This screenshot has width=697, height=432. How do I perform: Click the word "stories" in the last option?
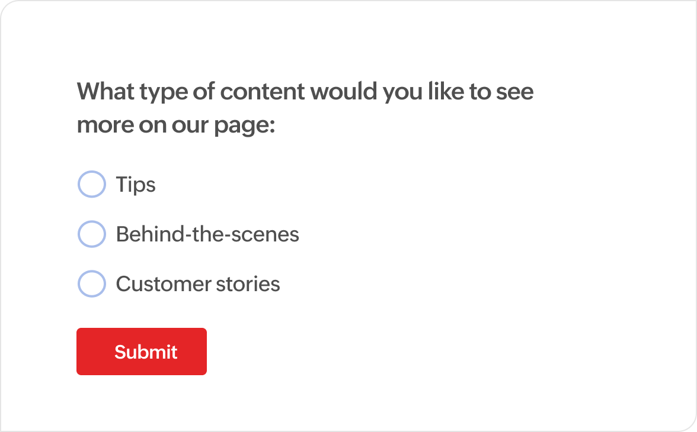click(248, 283)
